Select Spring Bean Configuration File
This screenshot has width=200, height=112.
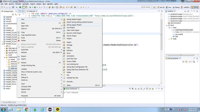click(77, 67)
